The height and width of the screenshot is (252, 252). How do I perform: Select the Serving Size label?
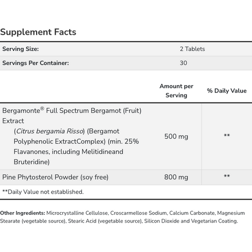click(x=20, y=49)
